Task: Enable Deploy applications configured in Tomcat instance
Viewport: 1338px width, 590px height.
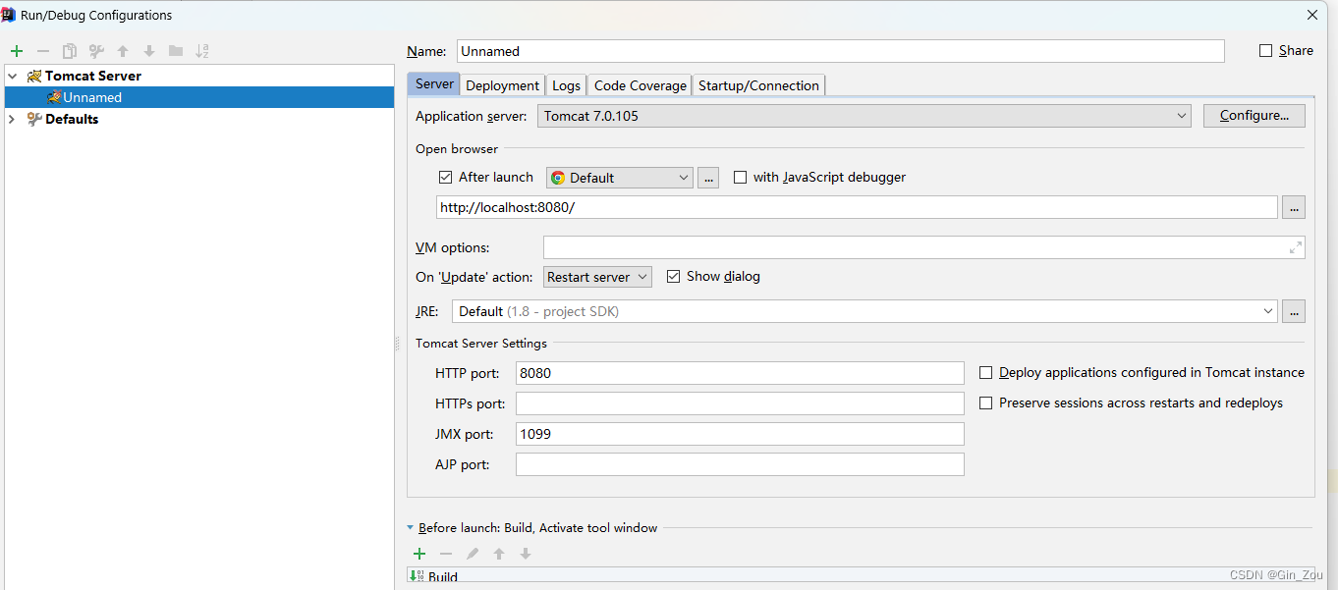Action: click(x=985, y=373)
